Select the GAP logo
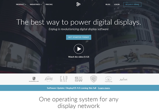Viewport: 159px width, 110px height. tap(64, 79)
